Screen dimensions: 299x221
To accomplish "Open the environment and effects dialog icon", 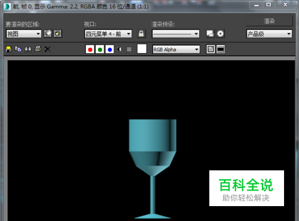I will (220, 33).
